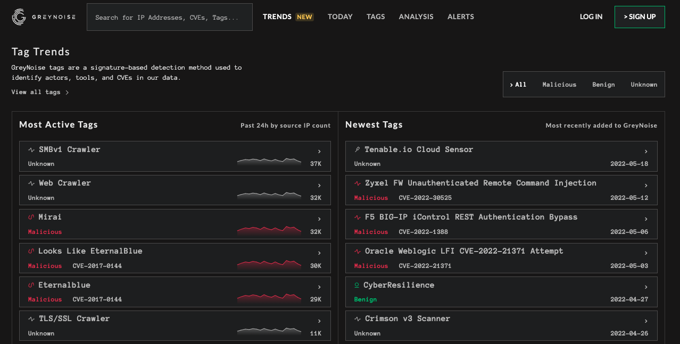Click the green CyberResilience actor icon
The height and width of the screenshot is (344, 680).
pyautogui.click(x=357, y=286)
